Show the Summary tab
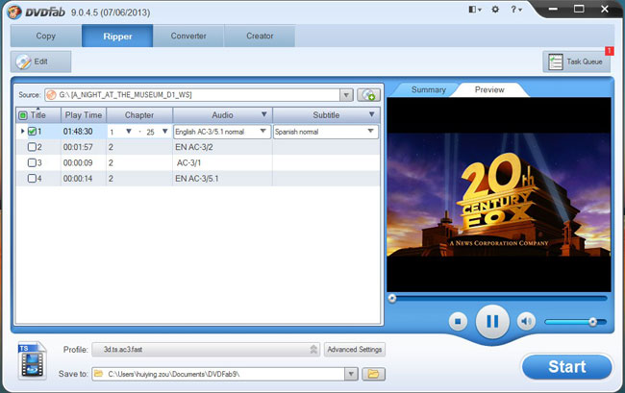The height and width of the screenshot is (393, 625). [429, 90]
